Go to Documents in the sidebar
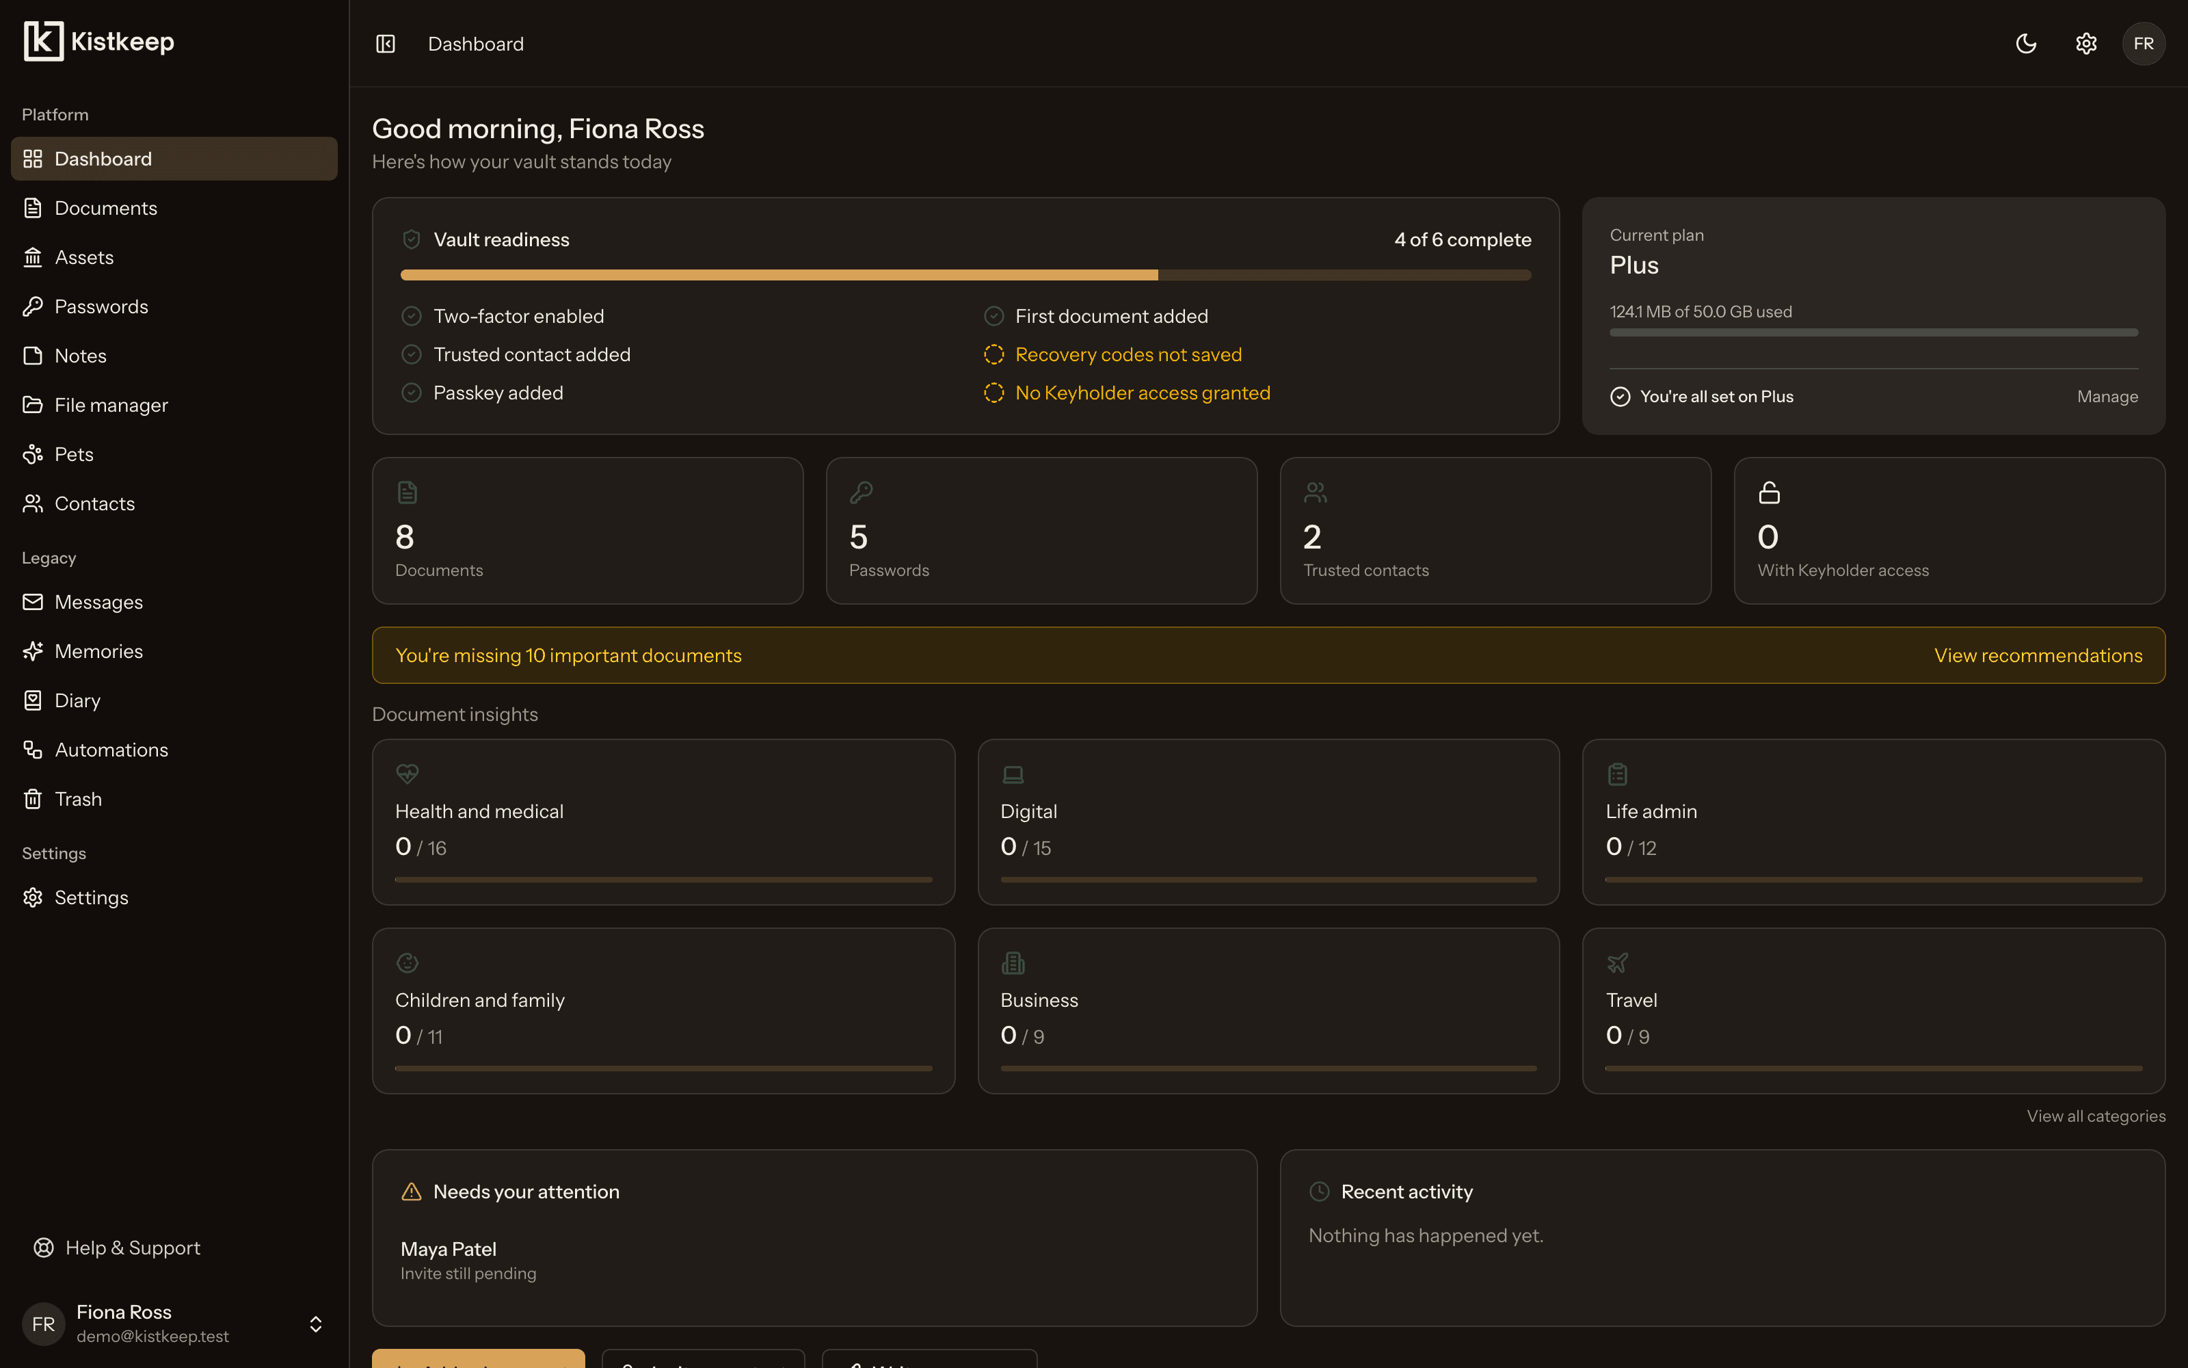Image resolution: width=2188 pixels, height=1368 pixels. point(174,208)
